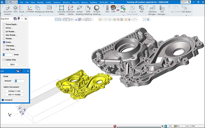Choose the Translate radio option

tap(4, 46)
